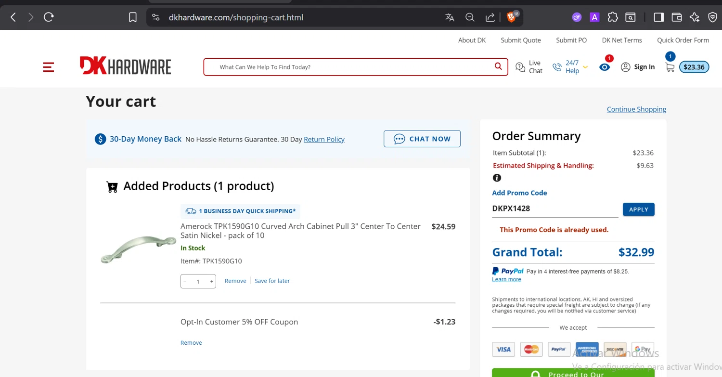Increase quantity with the plus button

pos(211,282)
